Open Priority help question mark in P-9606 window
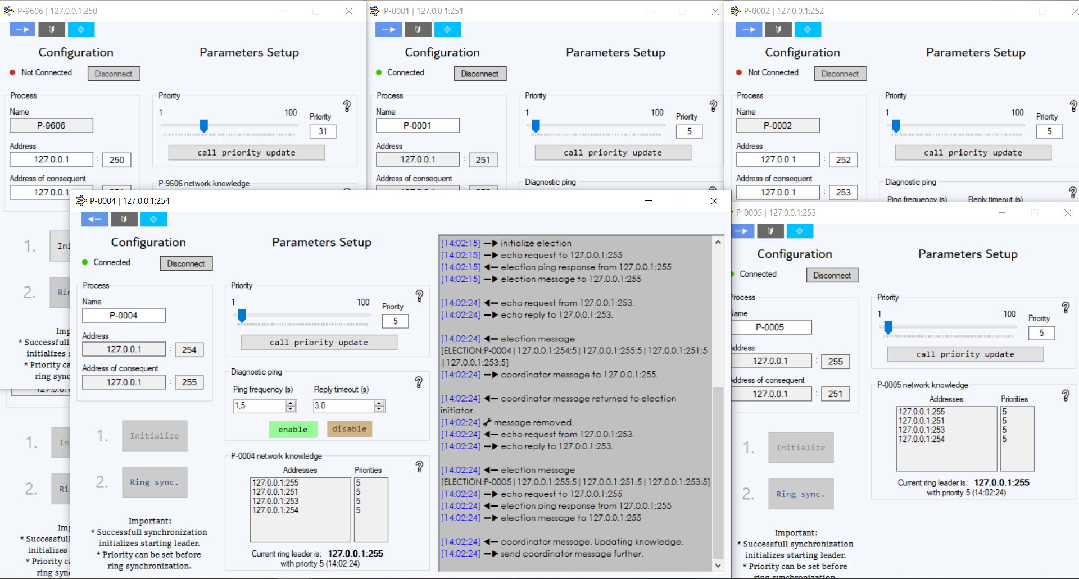 coord(347,106)
